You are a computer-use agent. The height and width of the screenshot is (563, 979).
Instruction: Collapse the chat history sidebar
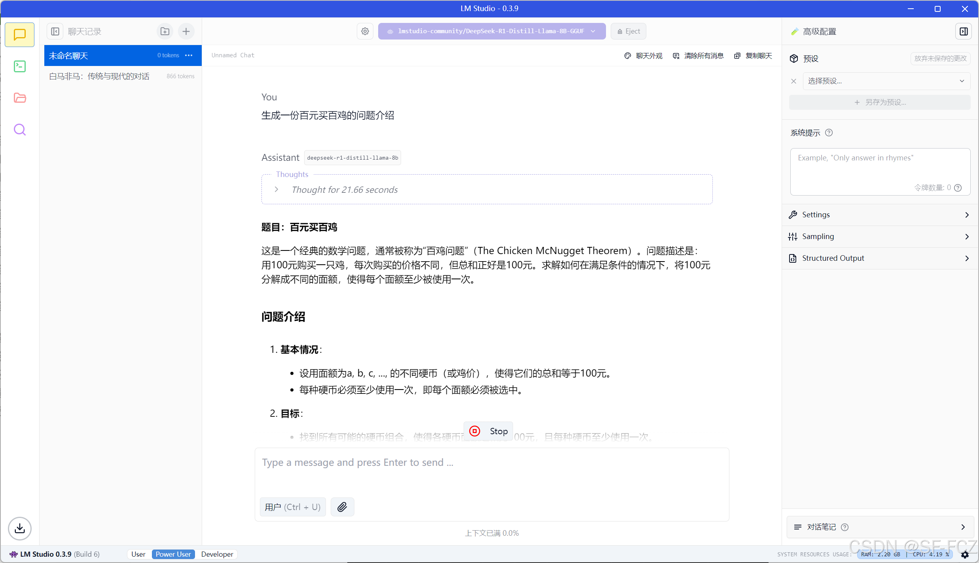pyautogui.click(x=55, y=32)
